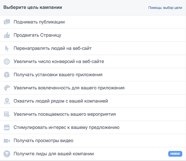Click the box icon for app installs
The height and width of the screenshot is (161, 186).
[7, 75]
